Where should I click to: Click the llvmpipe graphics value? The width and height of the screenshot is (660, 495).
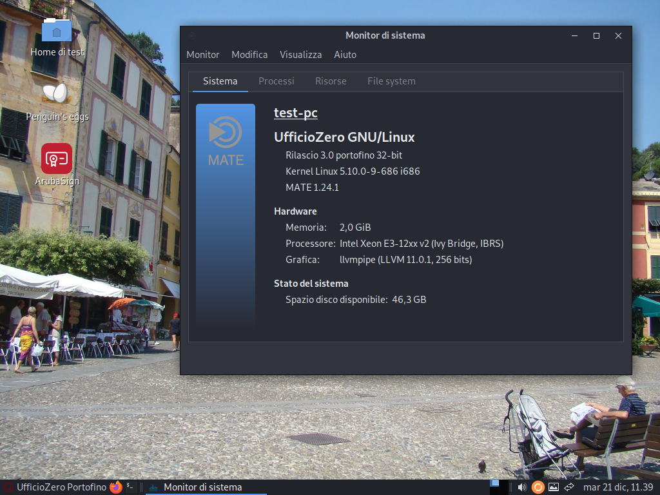[406, 260]
